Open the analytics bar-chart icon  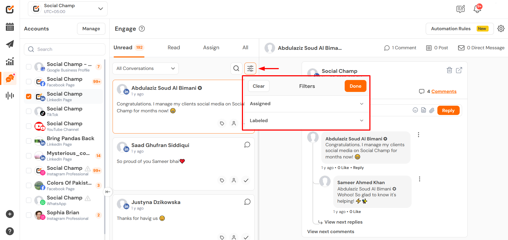click(x=10, y=61)
